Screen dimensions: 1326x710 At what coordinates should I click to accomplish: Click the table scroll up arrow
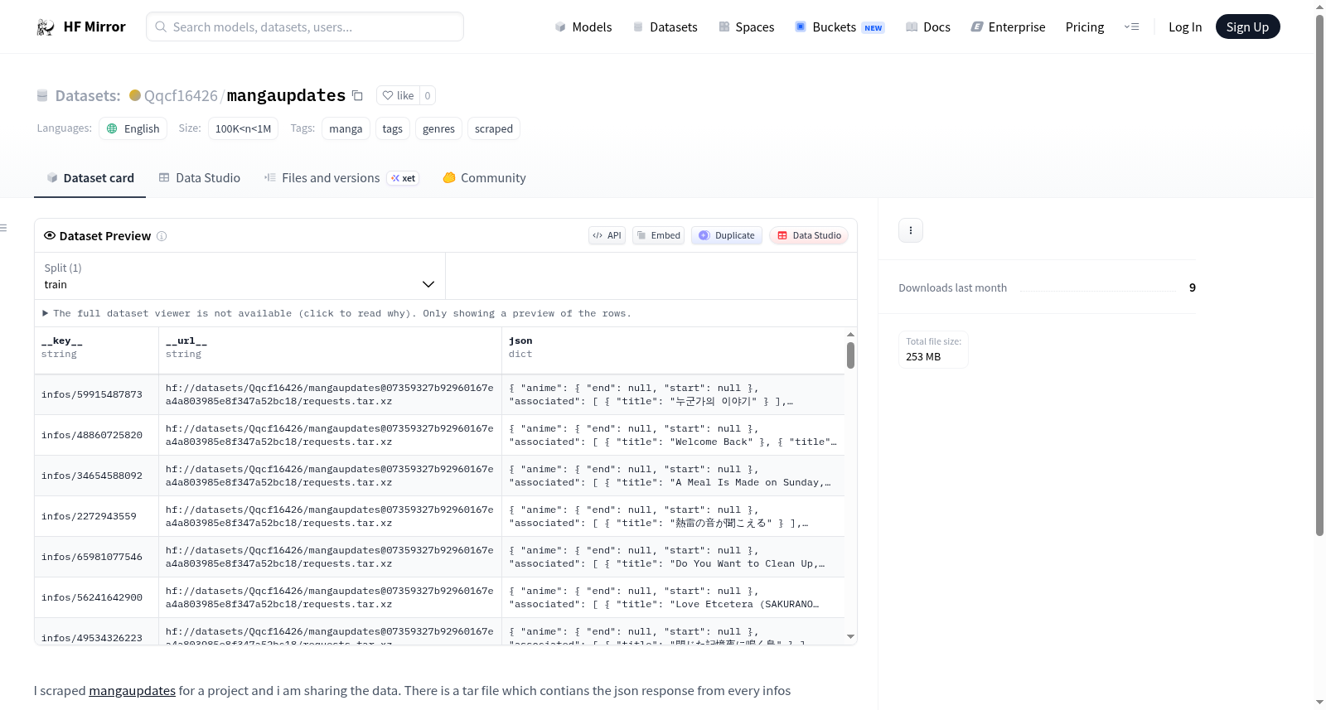850,335
